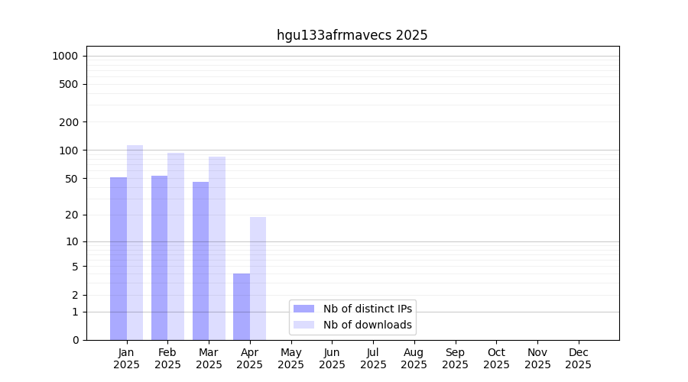Click the 'Jan 2025' x-axis label
The width and height of the screenshot is (688, 382).
tap(127, 358)
